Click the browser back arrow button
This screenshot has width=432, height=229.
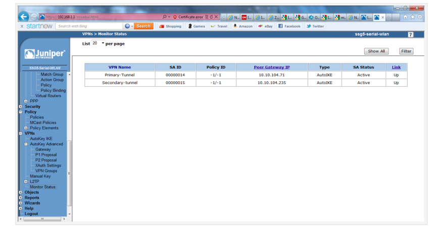tap(24, 17)
